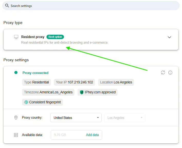182x148 pixels.
Task: Click the Available data label
Action: [32, 135]
